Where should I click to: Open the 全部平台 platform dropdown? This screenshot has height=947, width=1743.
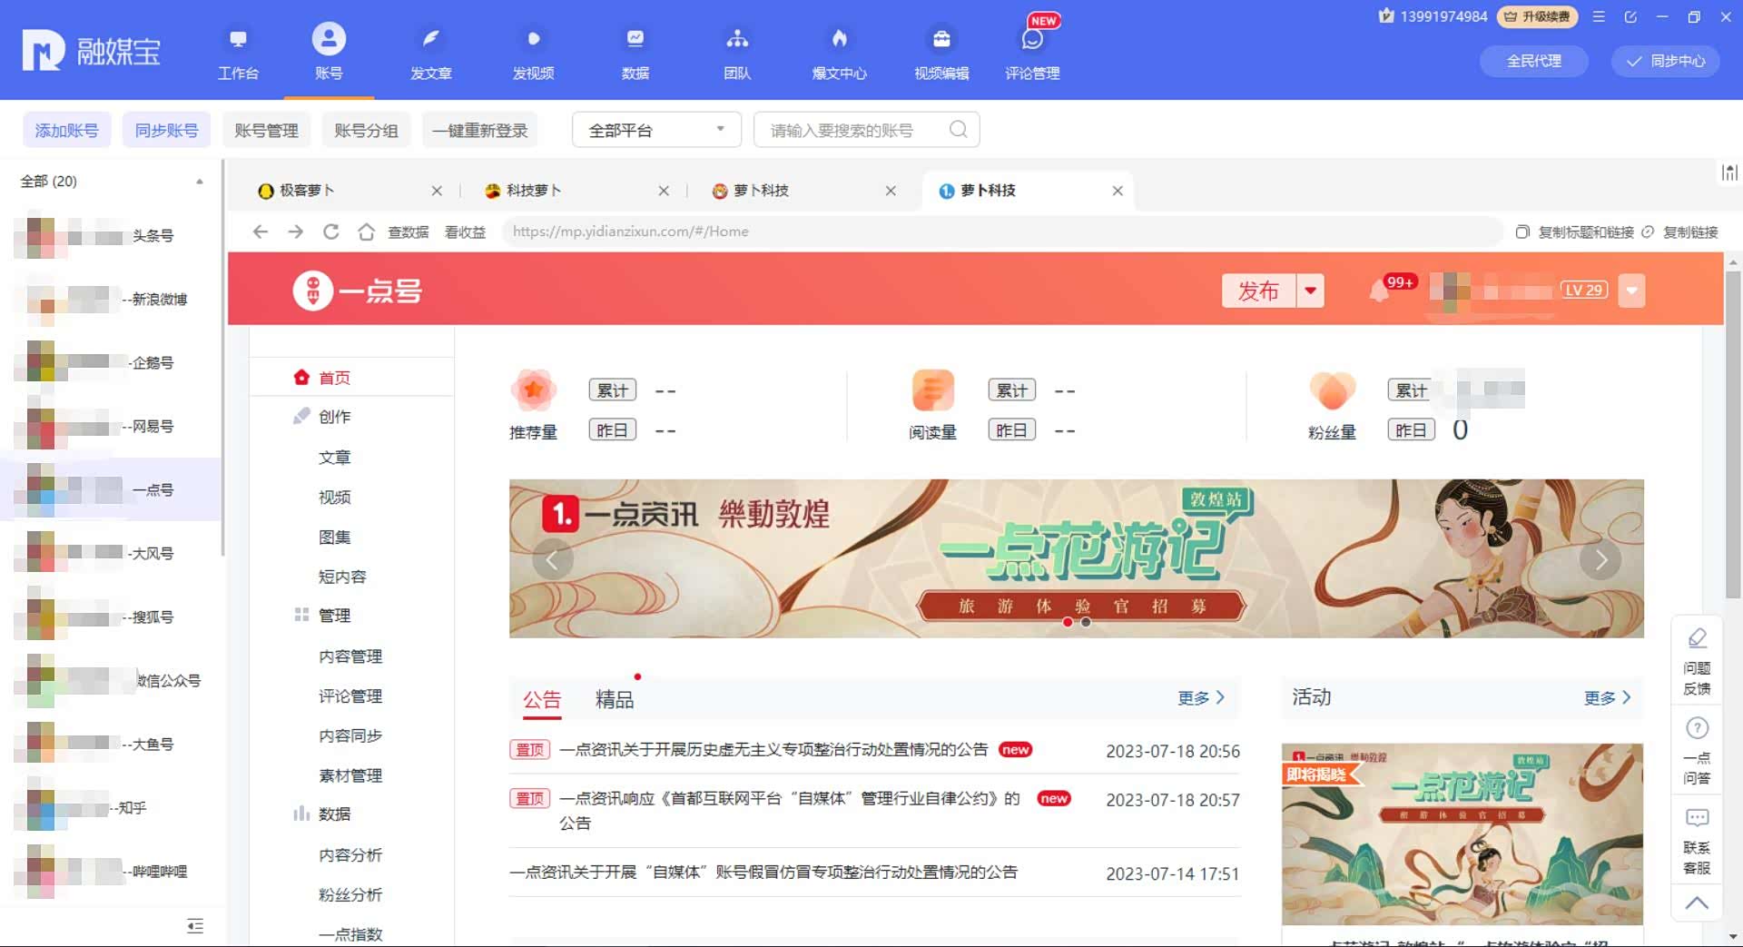[x=656, y=130]
